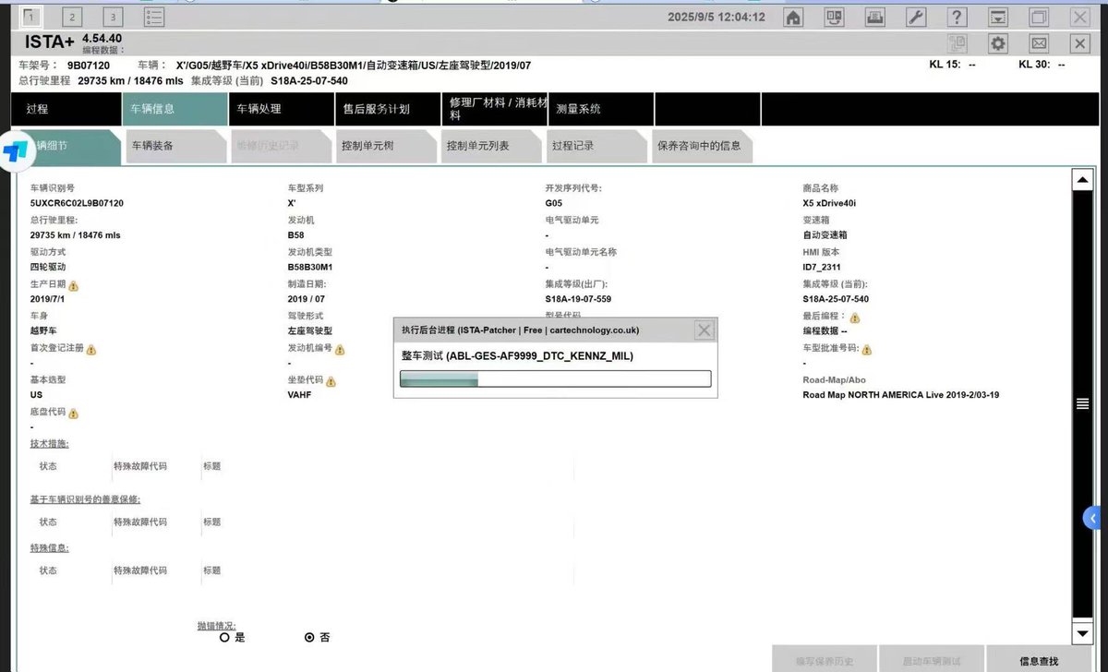
Task: Click the print icon in top toolbar
Action: (874, 17)
